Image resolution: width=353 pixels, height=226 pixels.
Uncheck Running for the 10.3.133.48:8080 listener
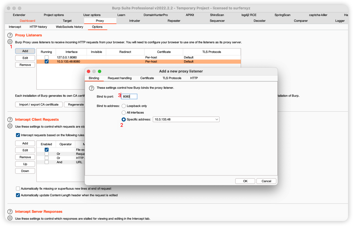[x=46, y=62]
